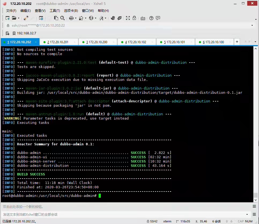Open the 编辑(E) menu
The image size is (259, 224).
coord(25,11)
